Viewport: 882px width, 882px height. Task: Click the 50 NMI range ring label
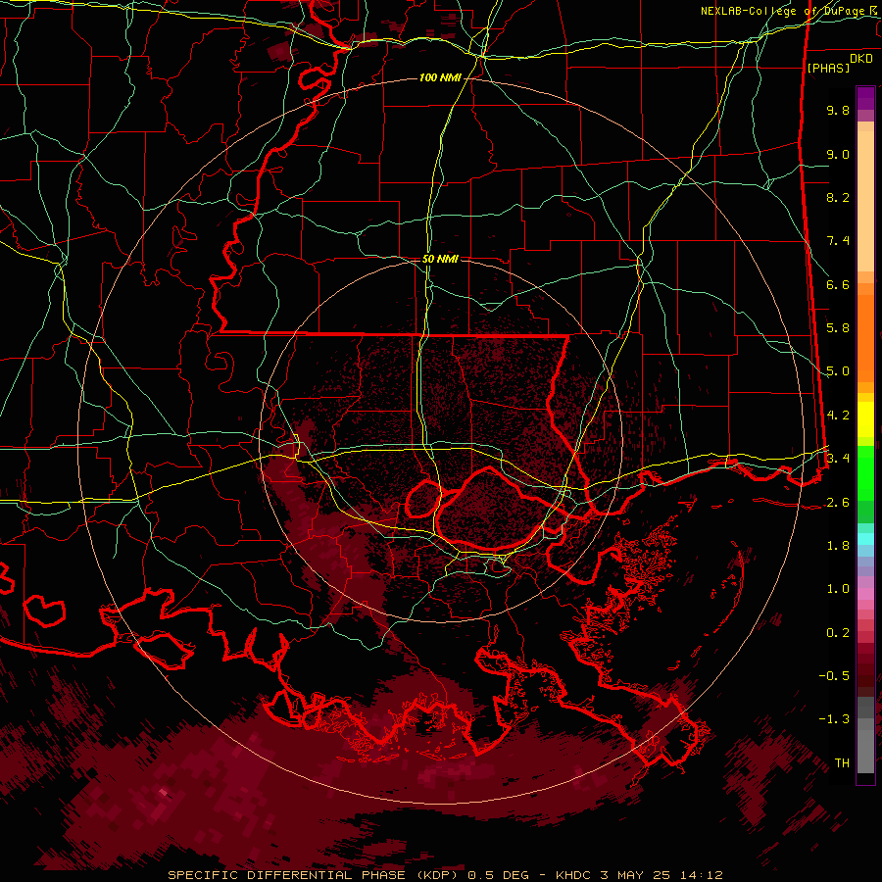point(440,259)
